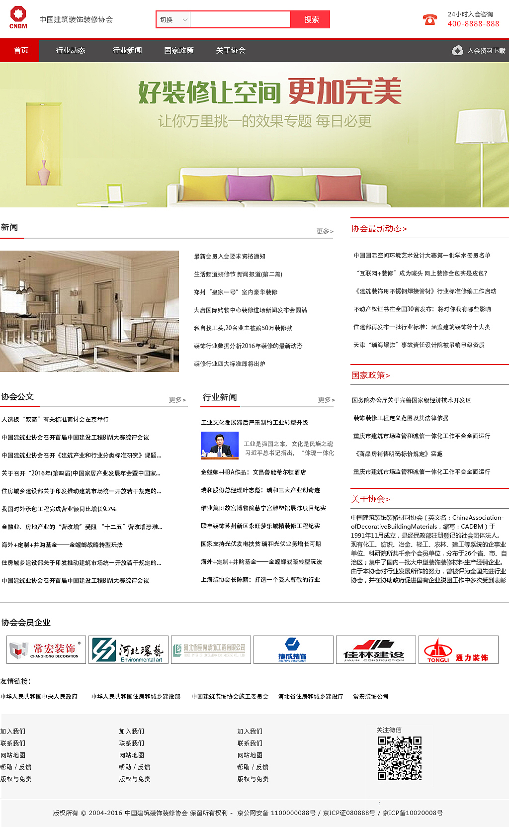Screen dimensions: 509x827
Task: Open news 大唐国际购物中心装修进场新闻发布会圆满
Action: [x=251, y=310]
